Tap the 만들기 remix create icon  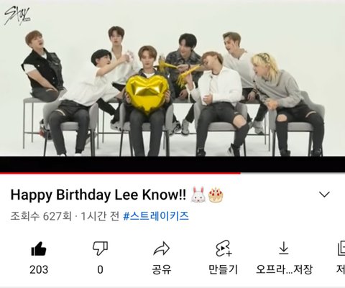(x=224, y=248)
